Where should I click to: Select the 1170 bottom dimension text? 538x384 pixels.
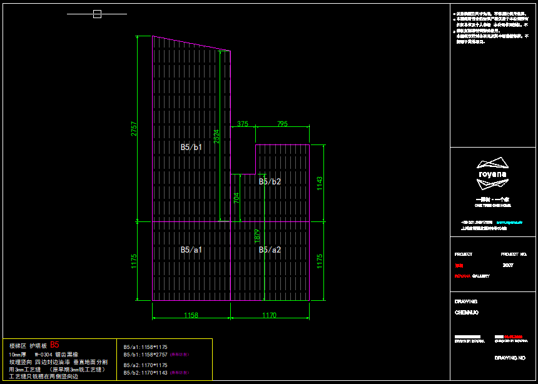tap(270, 315)
